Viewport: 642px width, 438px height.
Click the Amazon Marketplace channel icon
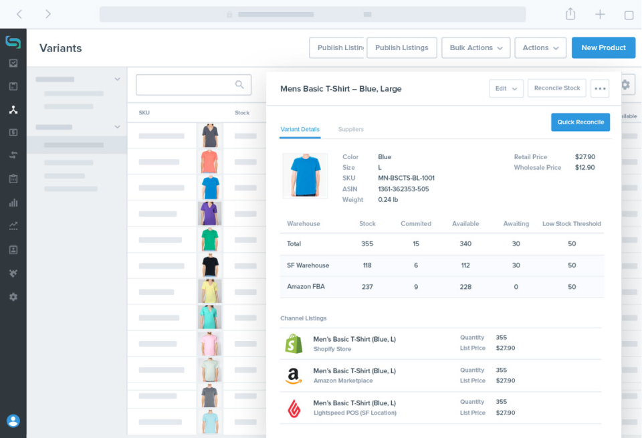(294, 375)
